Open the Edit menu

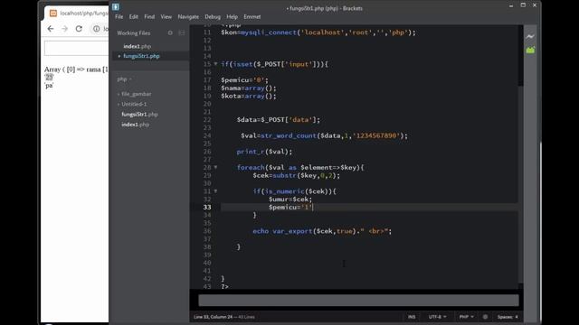pyautogui.click(x=133, y=17)
